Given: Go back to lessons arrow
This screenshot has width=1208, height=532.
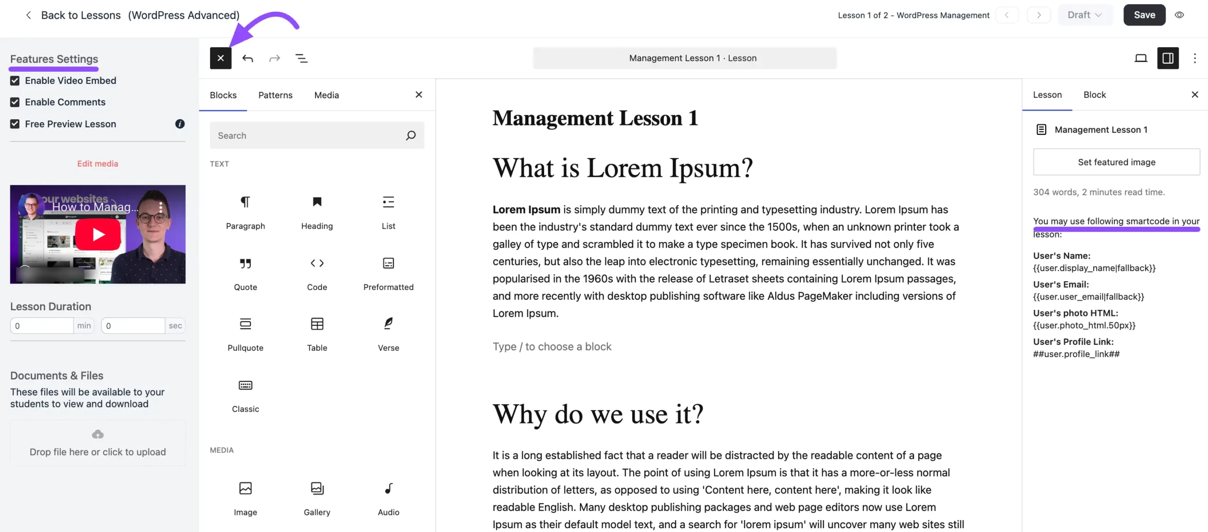Looking at the screenshot, I should click(28, 15).
